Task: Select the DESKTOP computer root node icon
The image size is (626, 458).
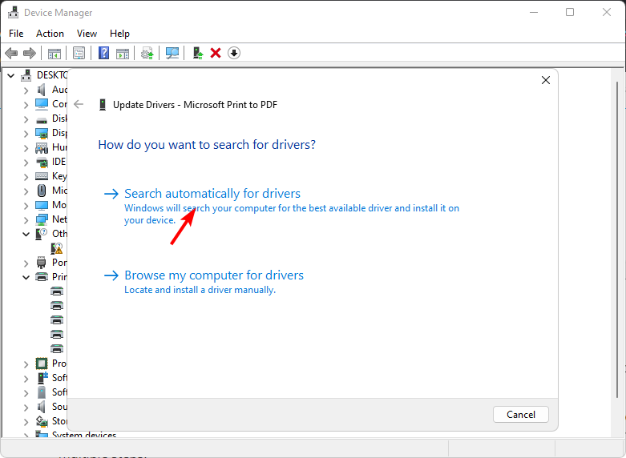Action: point(26,75)
